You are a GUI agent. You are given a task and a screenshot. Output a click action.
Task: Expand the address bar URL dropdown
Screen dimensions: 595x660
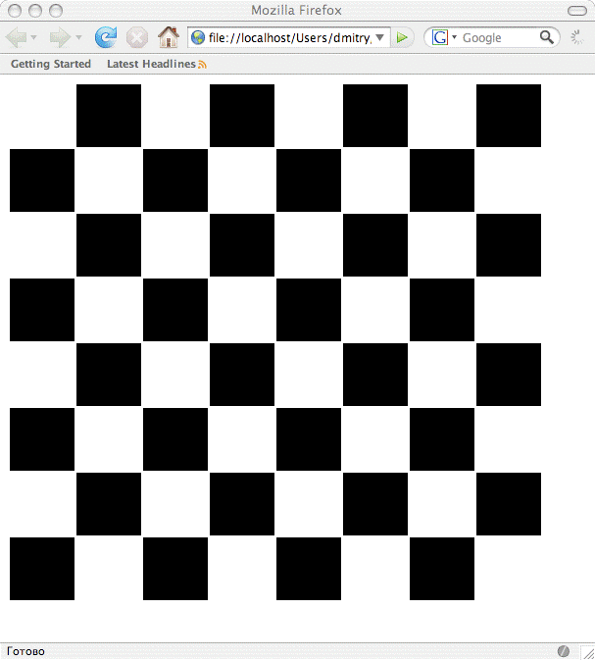click(x=380, y=38)
